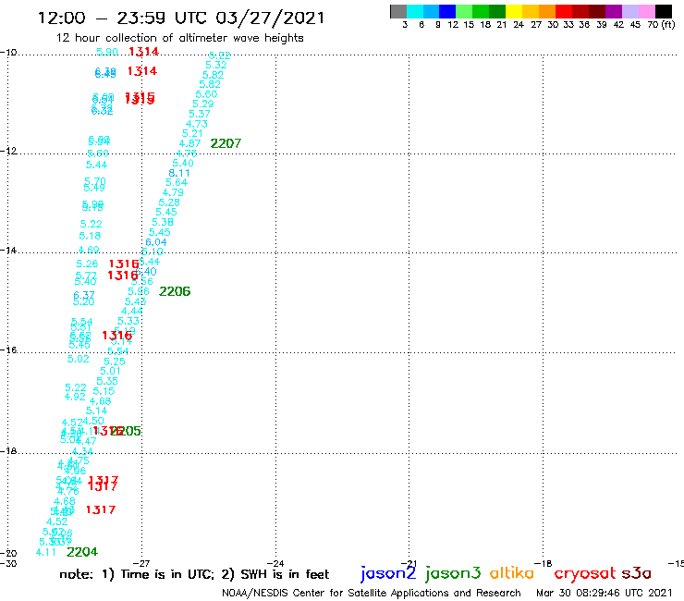Select the latitude axis label '-12'
Viewport: 684px width, 601px height.
8,151
